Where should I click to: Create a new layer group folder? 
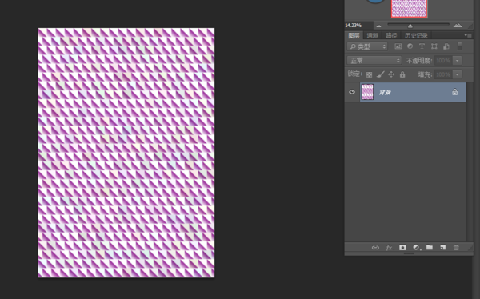430,247
